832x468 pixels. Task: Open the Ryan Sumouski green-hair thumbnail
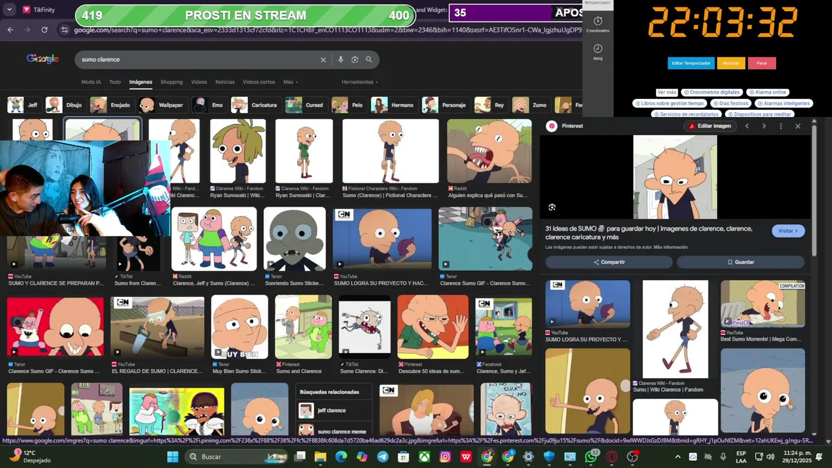click(x=238, y=151)
